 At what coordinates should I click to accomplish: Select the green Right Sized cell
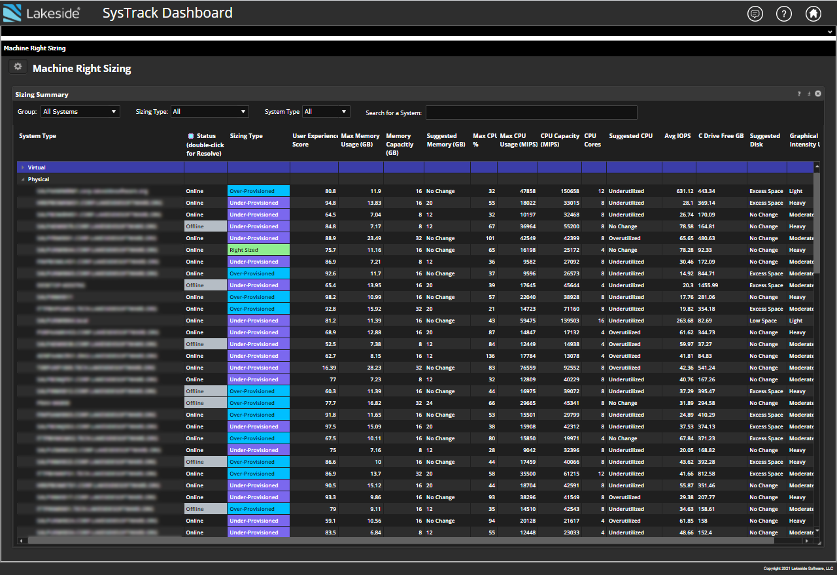point(258,249)
